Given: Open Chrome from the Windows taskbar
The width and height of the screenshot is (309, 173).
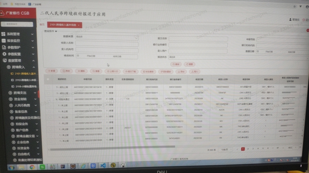Looking at the screenshot, I should [x=32, y=167].
